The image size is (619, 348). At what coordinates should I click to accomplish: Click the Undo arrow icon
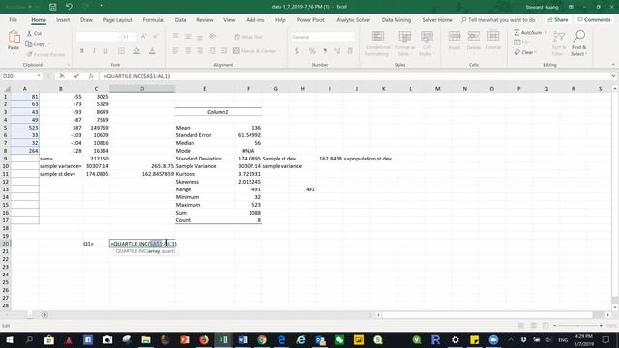69,7
